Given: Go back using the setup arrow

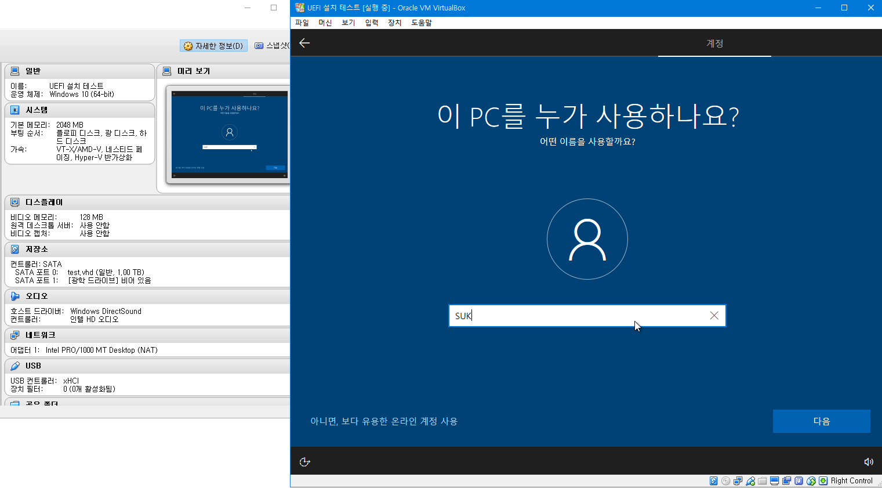Looking at the screenshot, I should tap(304, 43).
